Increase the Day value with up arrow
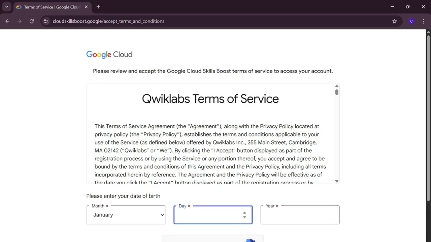 [244, 213]
